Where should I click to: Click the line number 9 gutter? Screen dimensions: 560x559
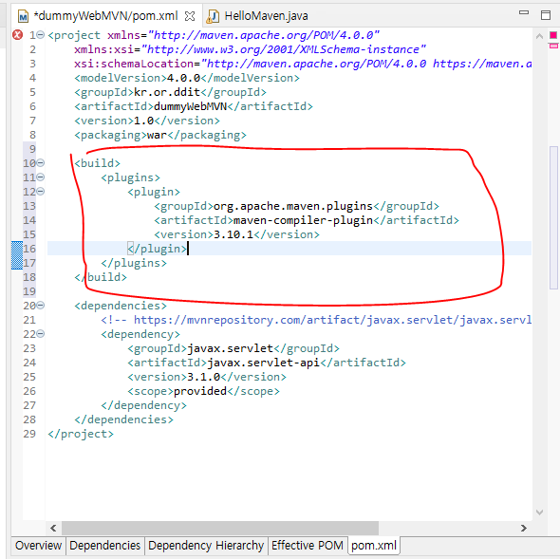(x=32, y=149)
